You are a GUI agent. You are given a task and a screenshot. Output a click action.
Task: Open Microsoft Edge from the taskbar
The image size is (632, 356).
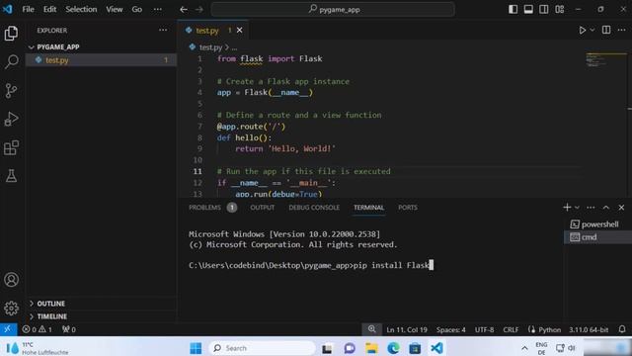pyautogui.click(x=393, y=348)
